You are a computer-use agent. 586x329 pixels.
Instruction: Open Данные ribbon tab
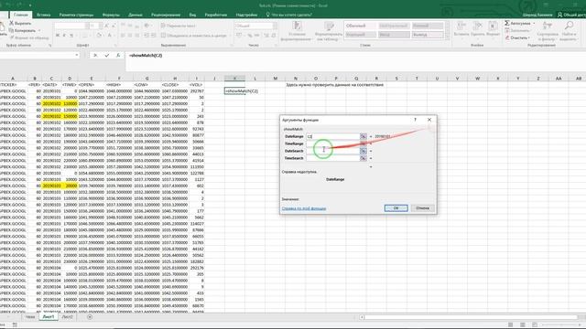[x=135, y=15]
